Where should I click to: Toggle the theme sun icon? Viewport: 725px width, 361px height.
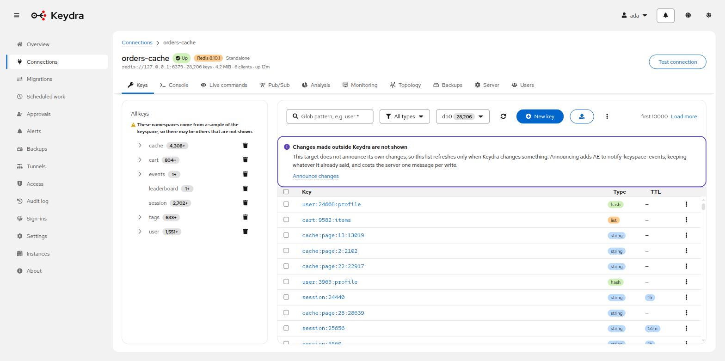click(708, 15)
